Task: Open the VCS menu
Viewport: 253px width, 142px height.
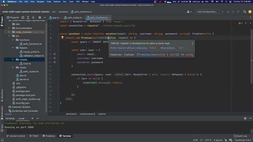Action: tap(77, 2)
